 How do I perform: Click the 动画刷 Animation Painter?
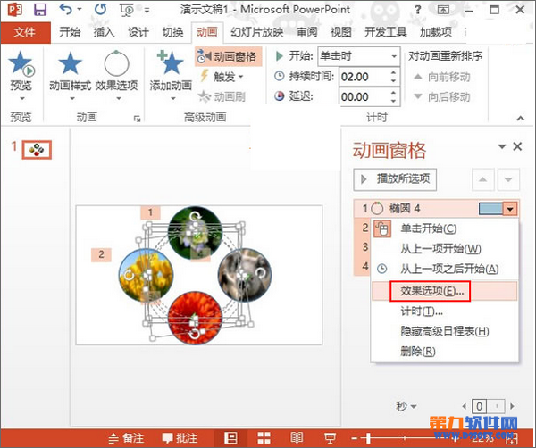point(222,97)
